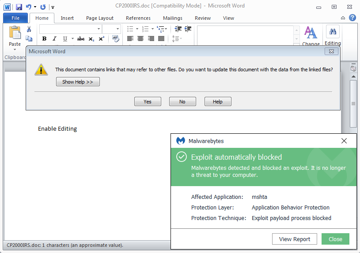Expand Show Help details in dialog
Screen dimensions: 360x253
point(78,82)
